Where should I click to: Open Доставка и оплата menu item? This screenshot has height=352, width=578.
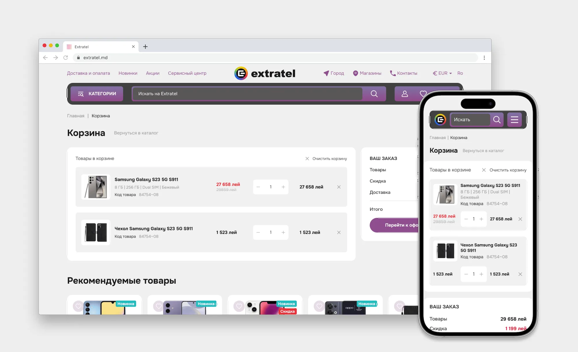click(x=88, y=73)
